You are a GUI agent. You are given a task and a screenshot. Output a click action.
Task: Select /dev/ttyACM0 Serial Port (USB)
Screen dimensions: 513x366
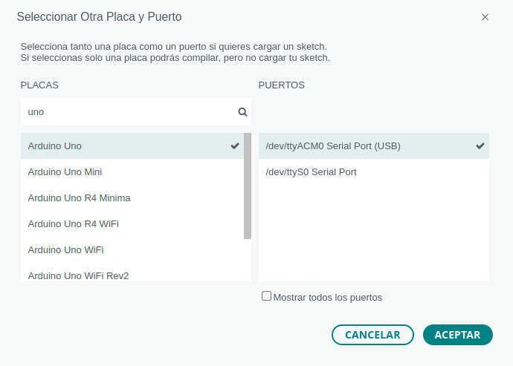(x=333, y=146)
